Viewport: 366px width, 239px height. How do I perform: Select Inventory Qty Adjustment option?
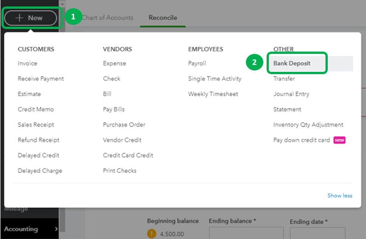(308, 125)
